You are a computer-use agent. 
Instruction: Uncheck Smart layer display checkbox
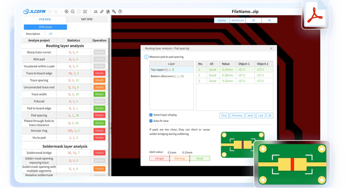click(151, 115)
